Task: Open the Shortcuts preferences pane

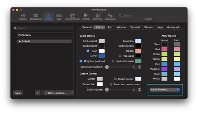Action: pos(97,17)
